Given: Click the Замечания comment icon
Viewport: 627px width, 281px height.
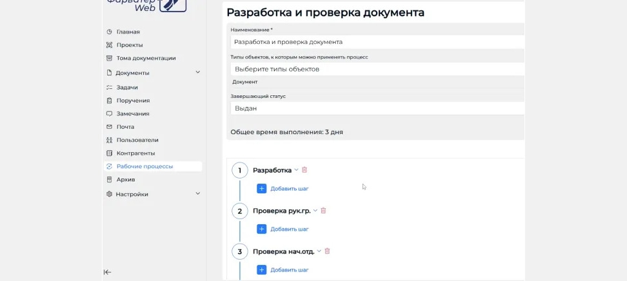Looking at the screenshot, I should [109, 114].
